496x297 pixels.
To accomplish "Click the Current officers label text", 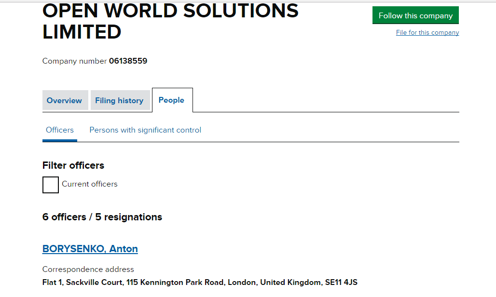I will coord(90,184).
